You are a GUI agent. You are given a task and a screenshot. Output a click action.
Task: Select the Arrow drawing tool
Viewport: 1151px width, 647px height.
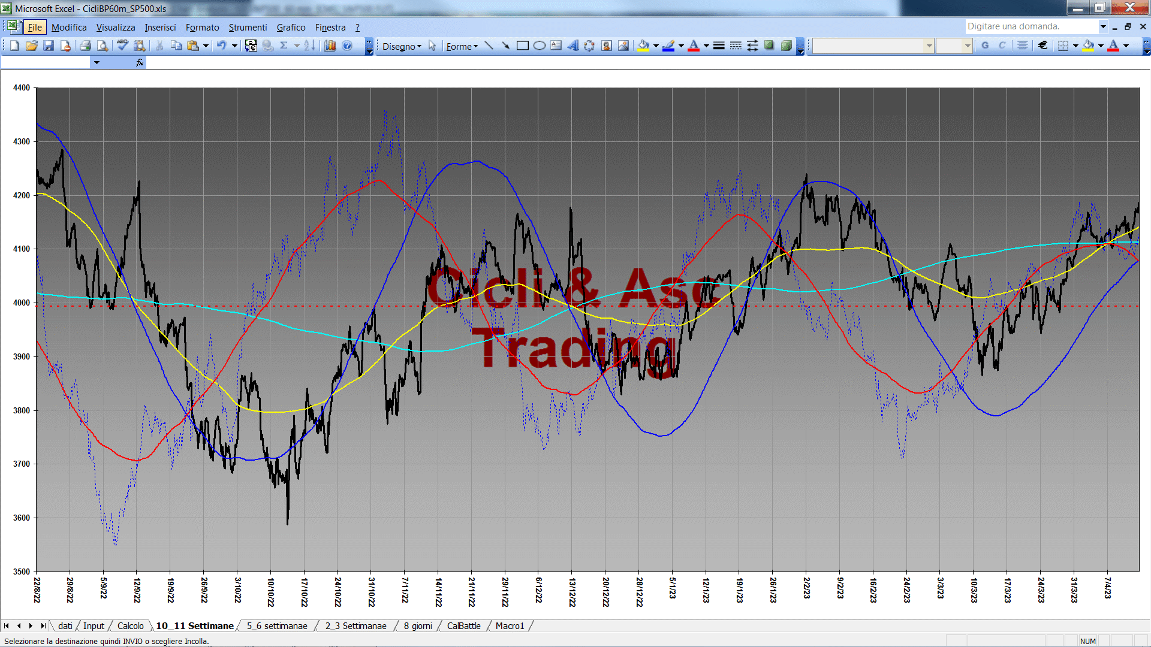[506, 46]
